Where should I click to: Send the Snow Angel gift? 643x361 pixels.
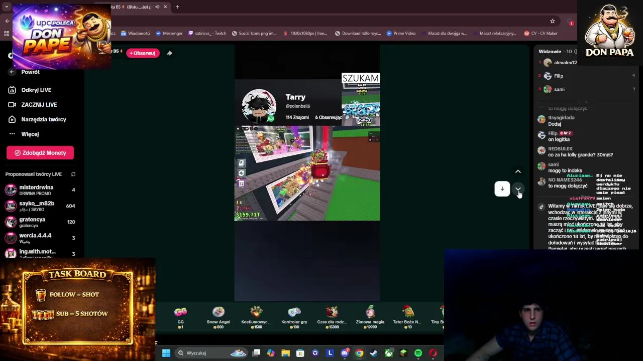tap(218, 317)
